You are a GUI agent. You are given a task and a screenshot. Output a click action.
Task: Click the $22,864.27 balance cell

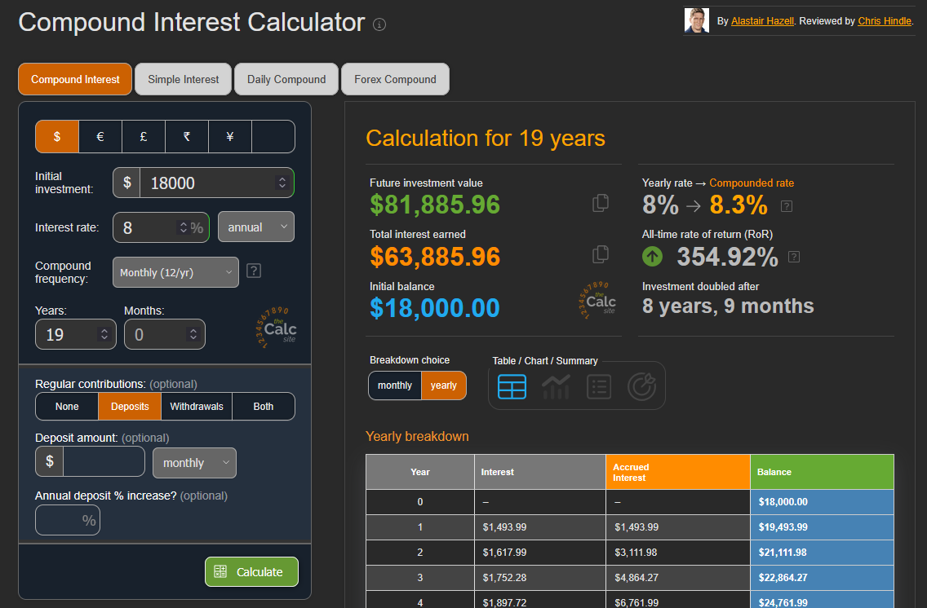[822, 577]
